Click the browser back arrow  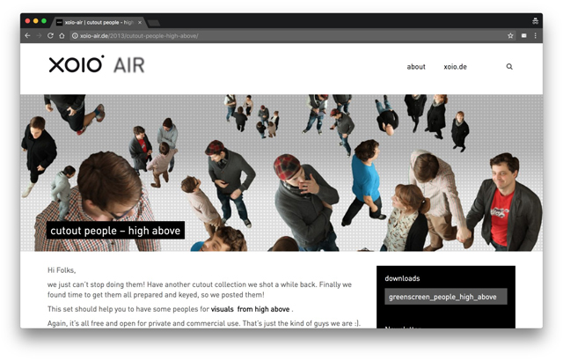(27, 36)
